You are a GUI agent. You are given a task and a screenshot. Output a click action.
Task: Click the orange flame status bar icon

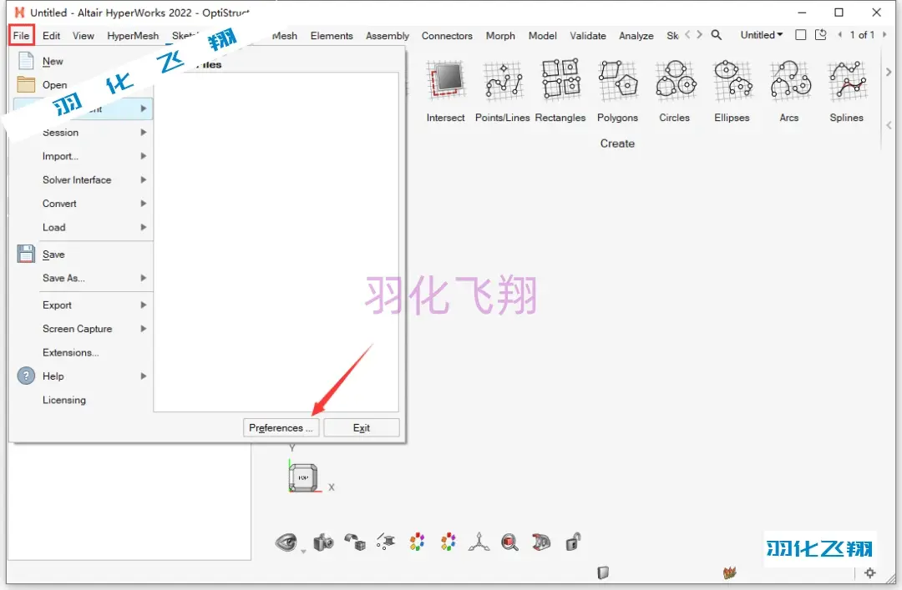pos(729,572)
